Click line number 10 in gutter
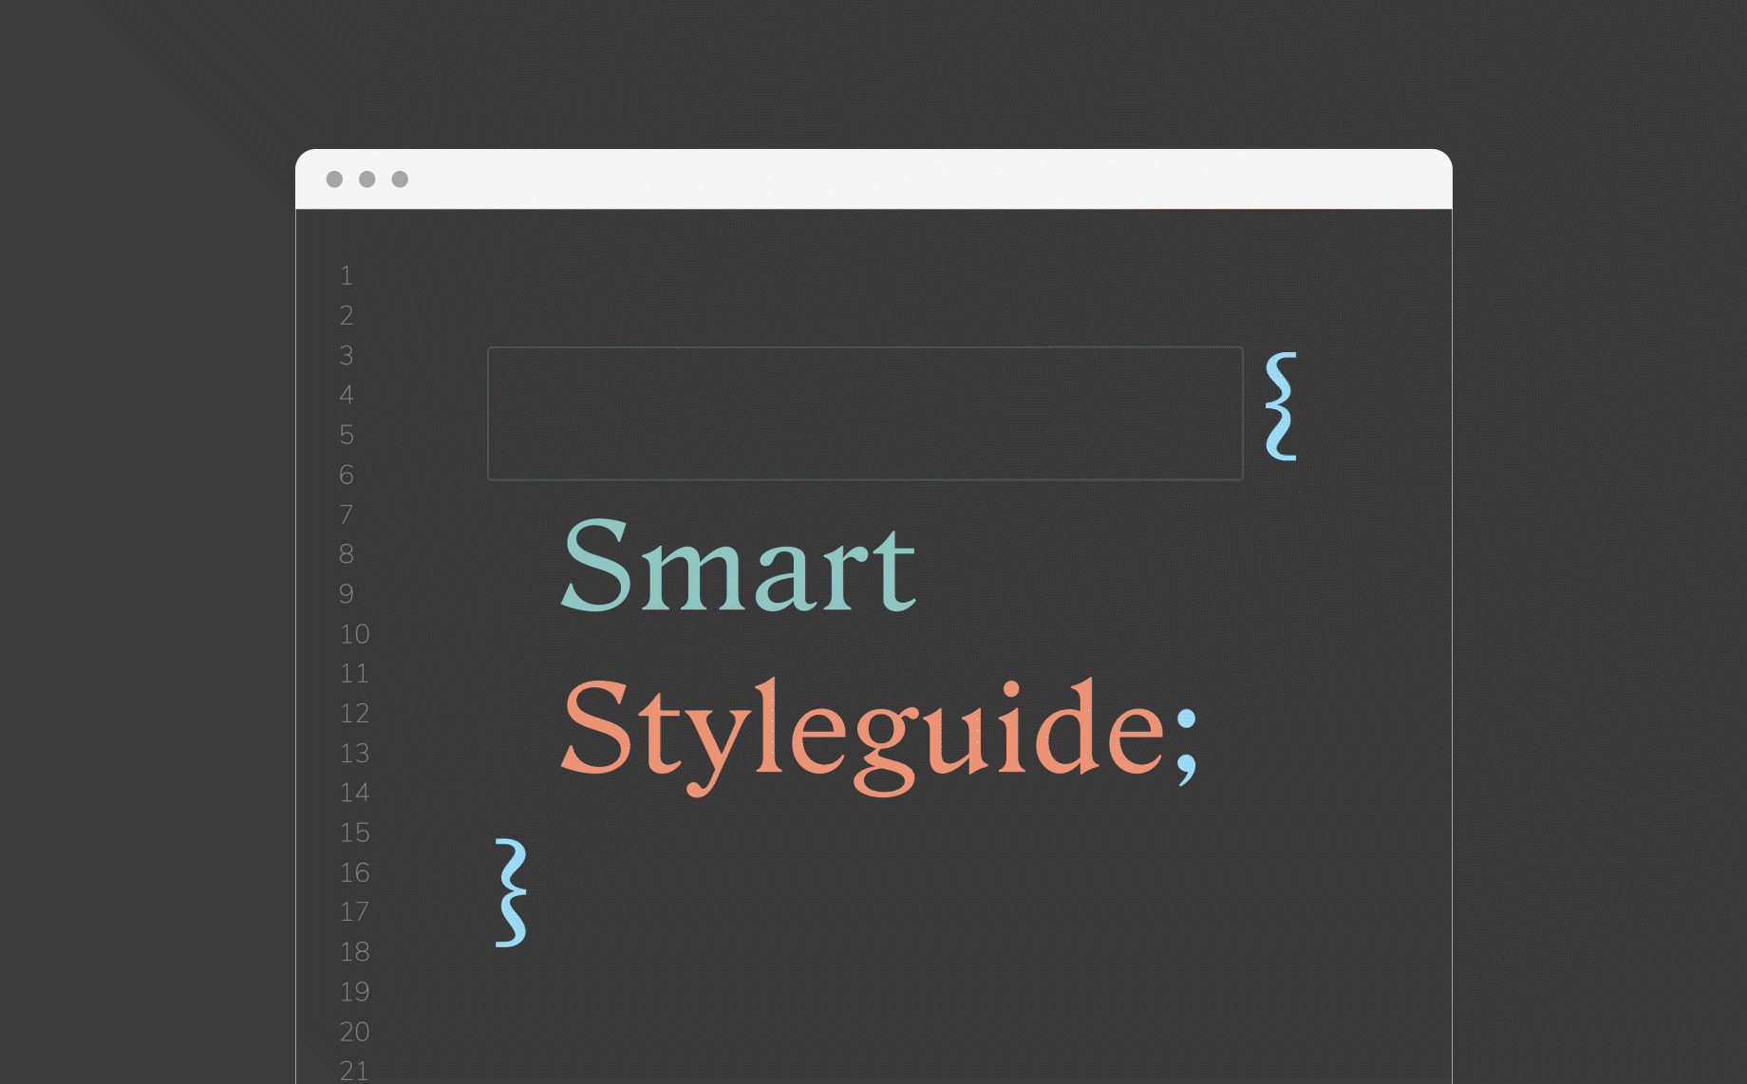1747x1084 pixels. (x=354, y=634)
